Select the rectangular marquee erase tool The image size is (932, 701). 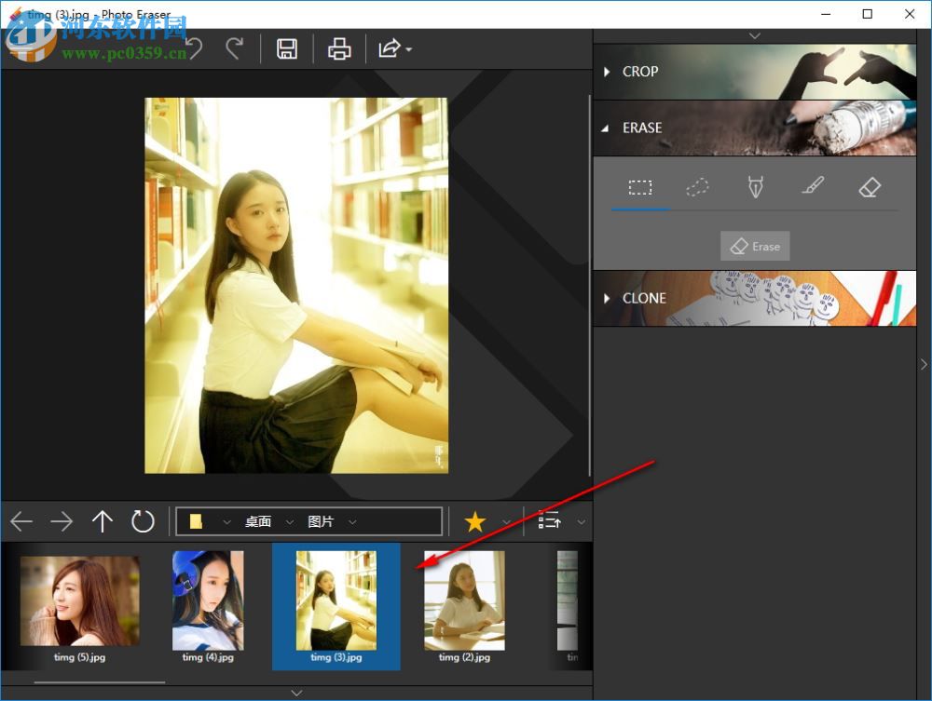(639, 186)
